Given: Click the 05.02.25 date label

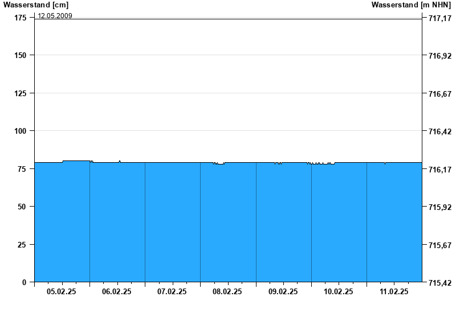Looking at the screenshot, I should point(62,291).
